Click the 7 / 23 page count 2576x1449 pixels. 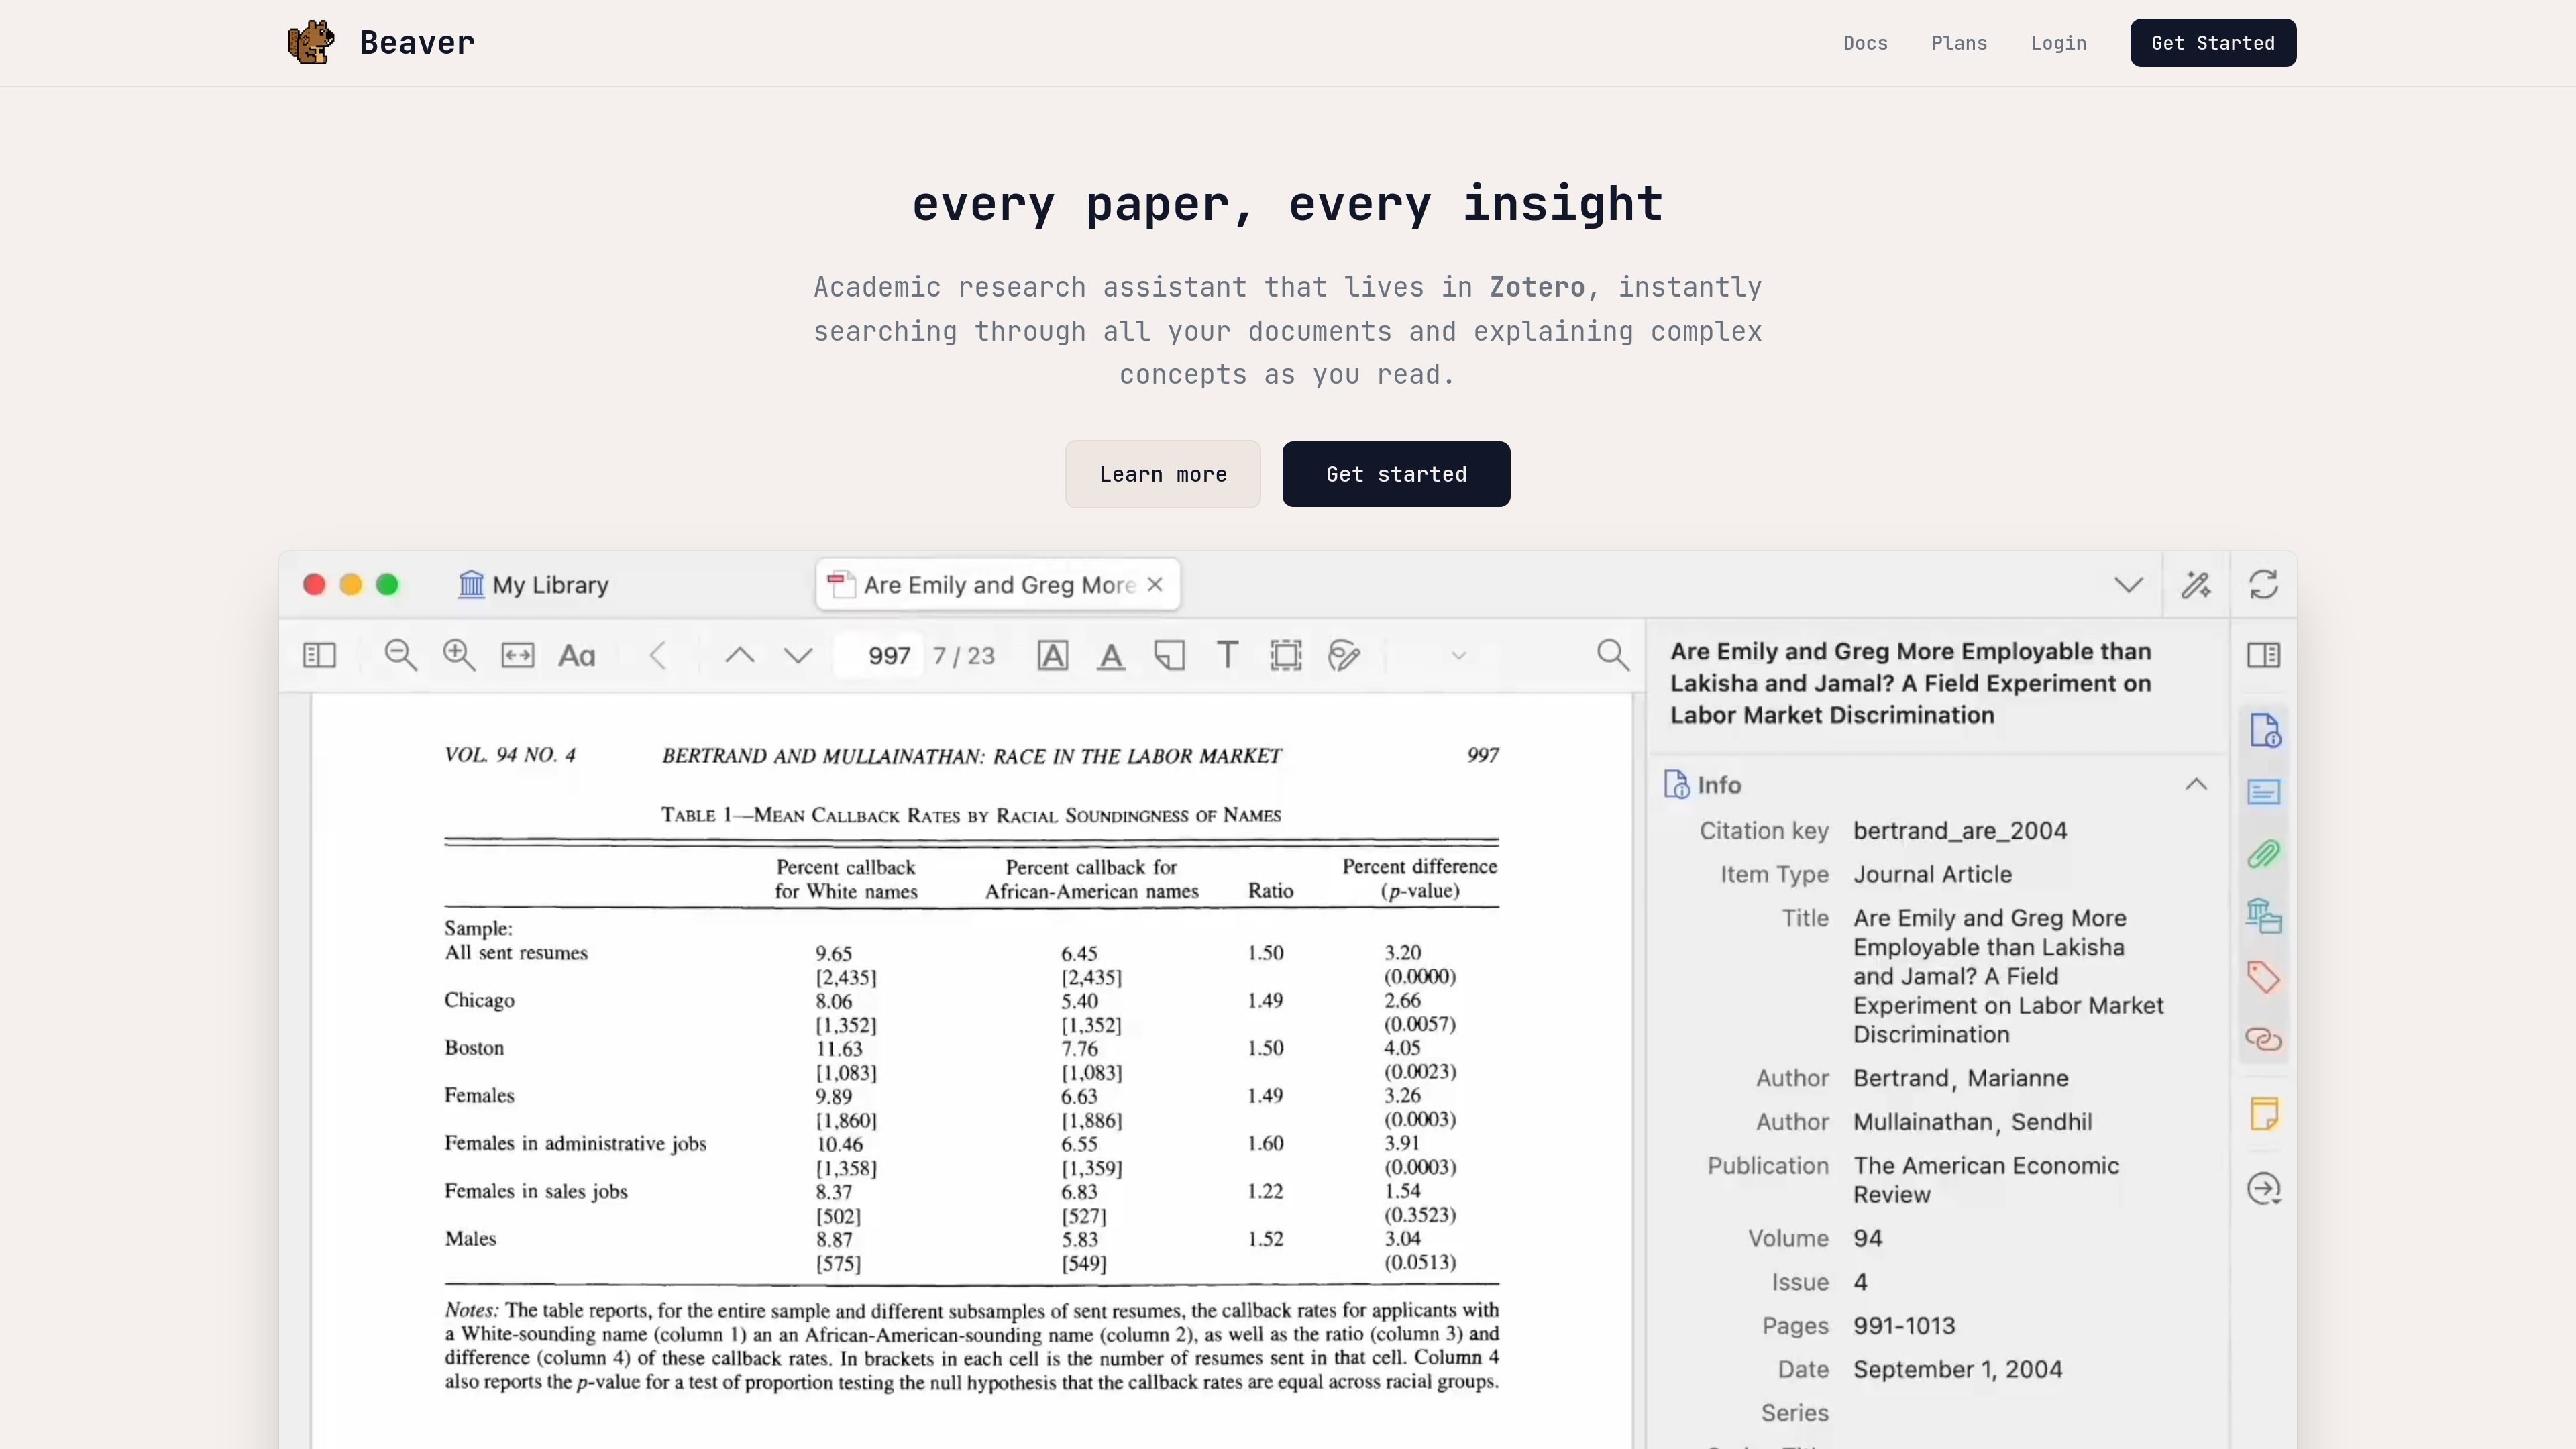[x=964, y=656]
